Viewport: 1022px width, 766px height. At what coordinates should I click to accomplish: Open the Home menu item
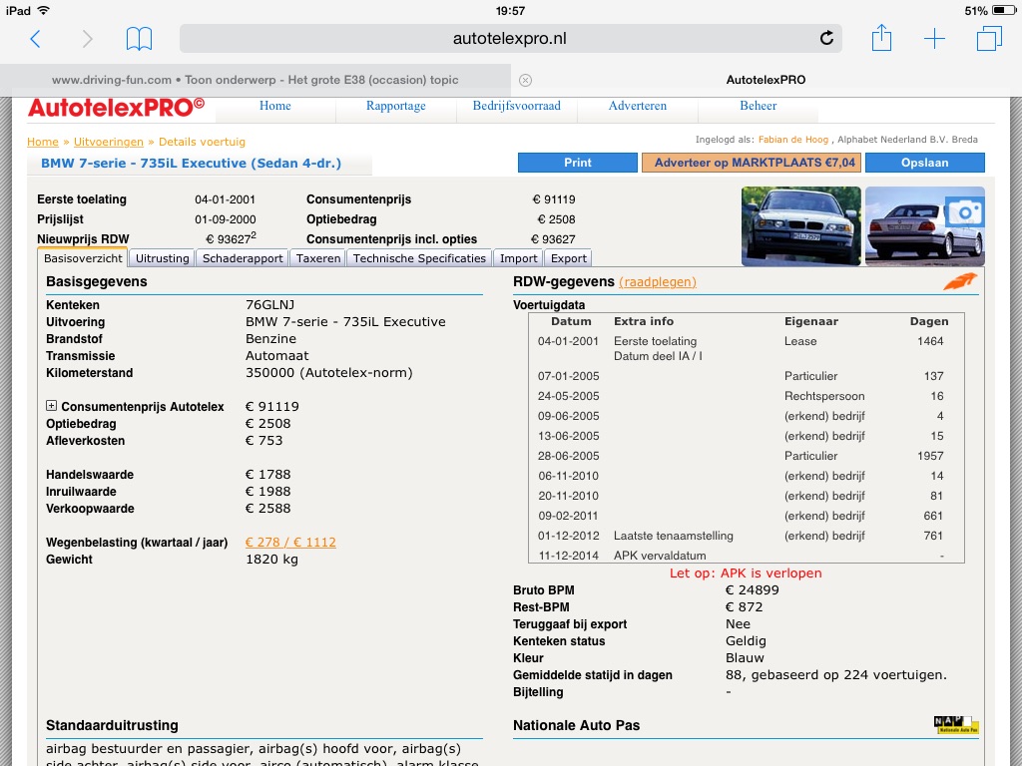click(x=275, y=106)
